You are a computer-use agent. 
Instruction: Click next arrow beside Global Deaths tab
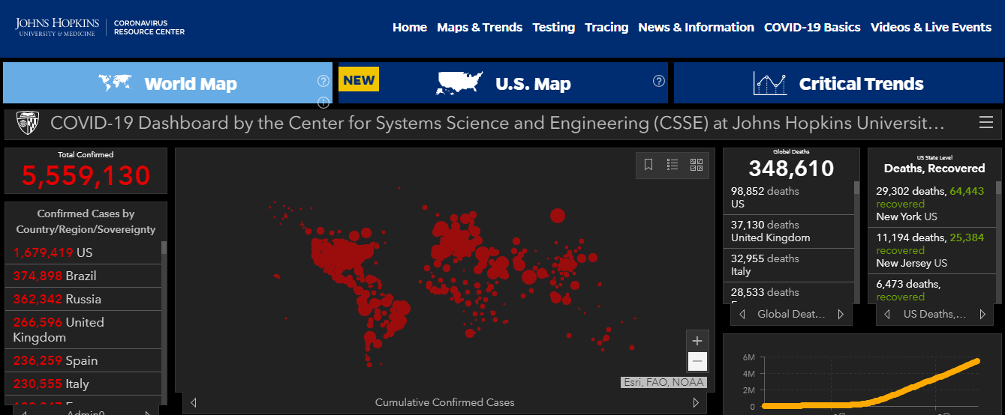[x=841, y=314]
